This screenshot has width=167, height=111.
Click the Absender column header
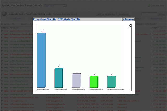coord(14,28)
